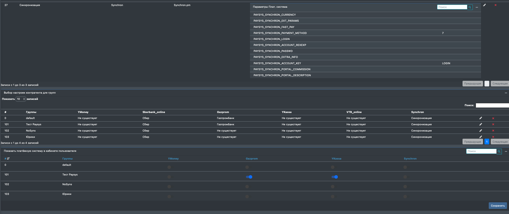
Task: Click the Сохранить button
Action: [498, 205]
